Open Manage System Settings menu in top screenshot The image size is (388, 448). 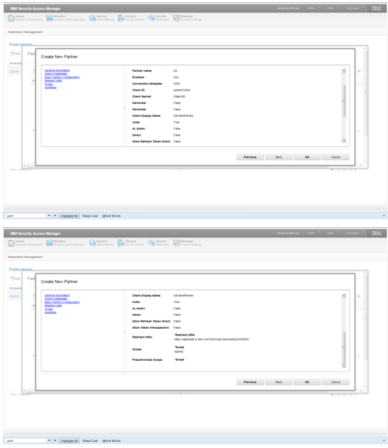coord(187,18)
